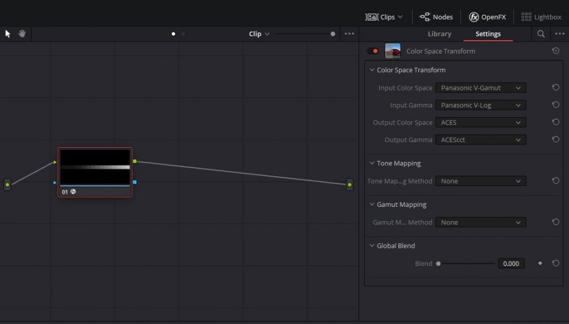Viewport: 569px width, 324px height.
Task: Open the OpenFX panel button
Action: click(487, 17)
